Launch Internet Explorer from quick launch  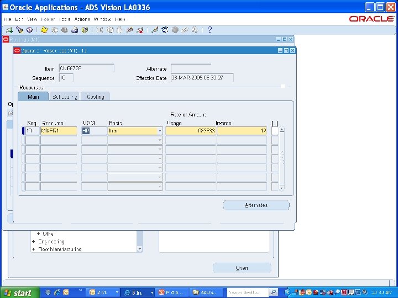57,292
